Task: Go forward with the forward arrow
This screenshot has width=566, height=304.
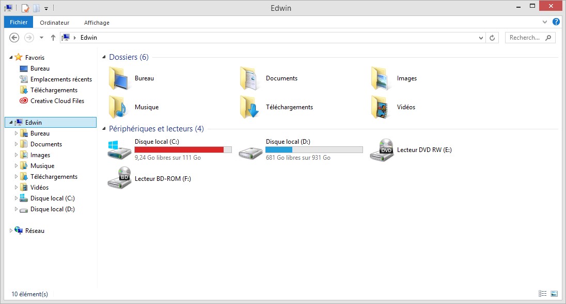Action: (x=29, y=38)
